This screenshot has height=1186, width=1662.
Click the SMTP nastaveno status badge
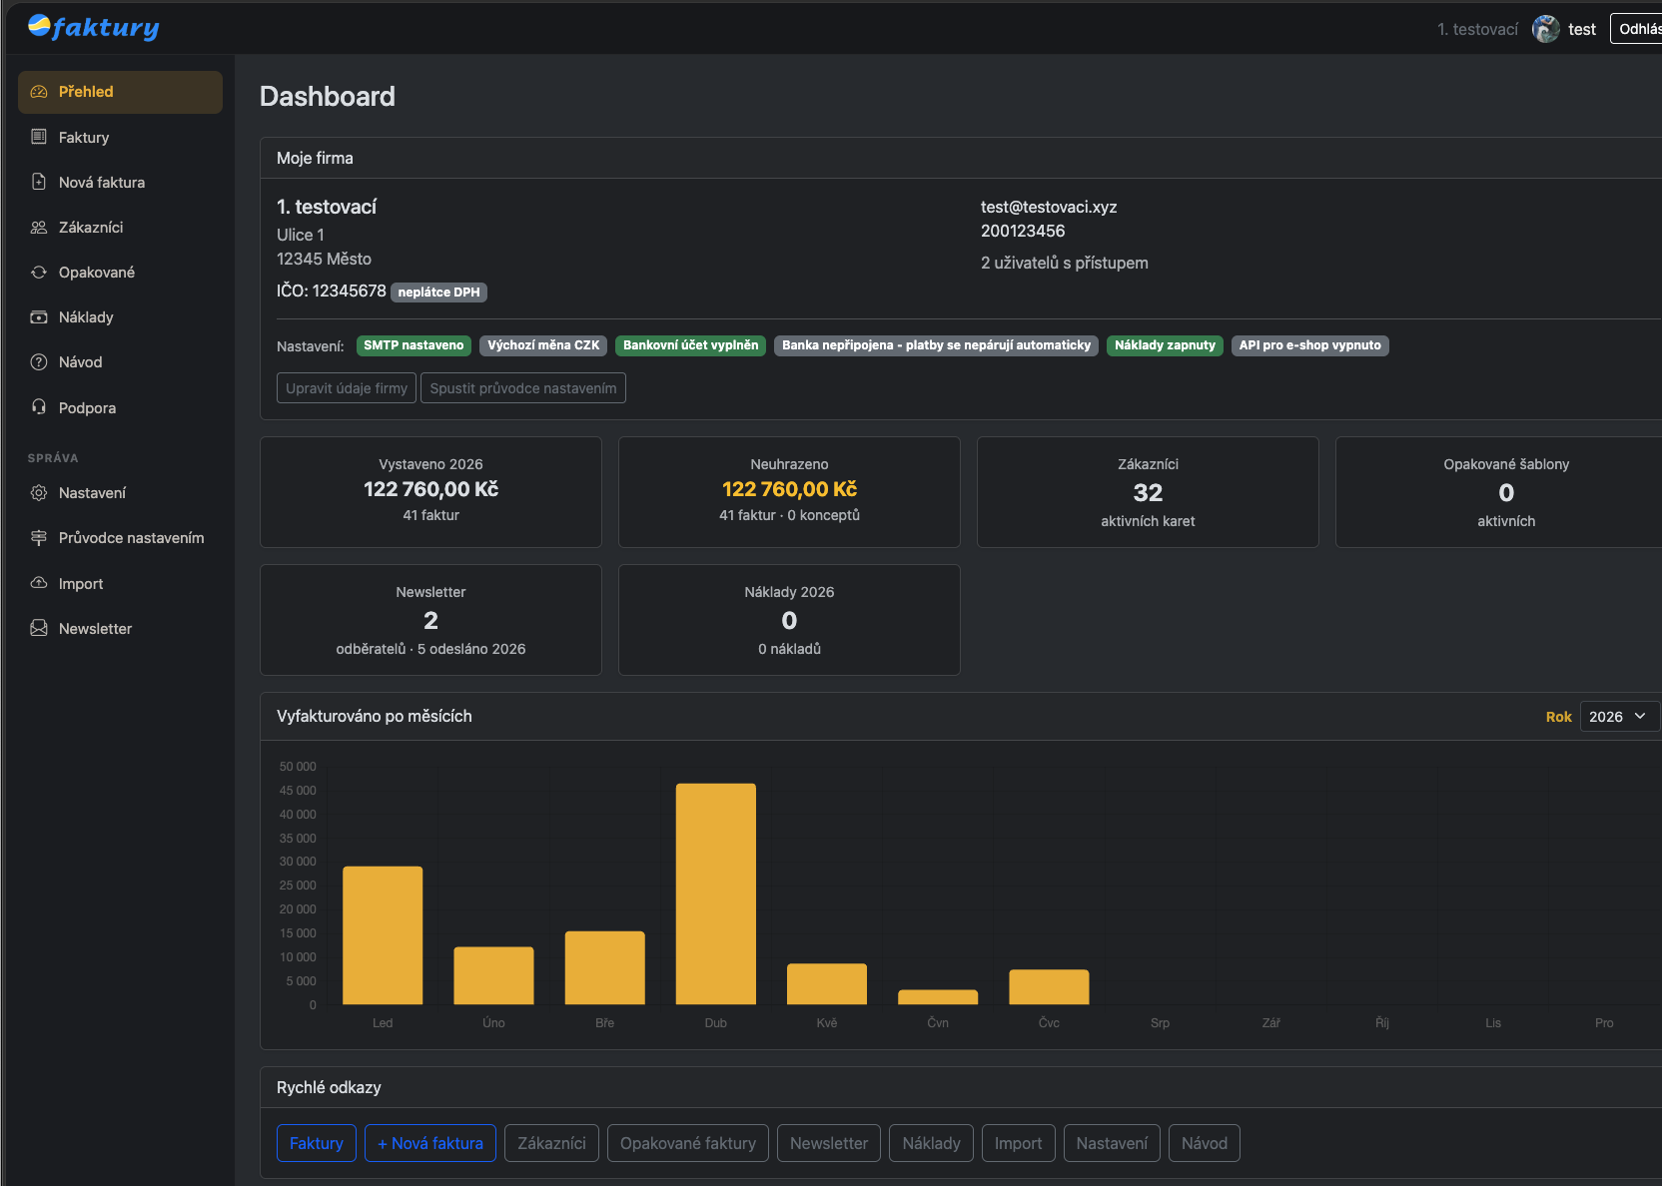414,345
